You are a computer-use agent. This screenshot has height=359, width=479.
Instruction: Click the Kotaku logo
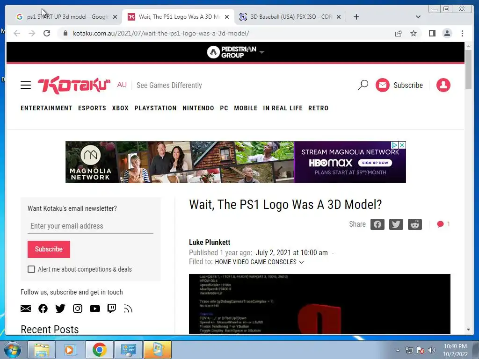(x=74, y=85)
